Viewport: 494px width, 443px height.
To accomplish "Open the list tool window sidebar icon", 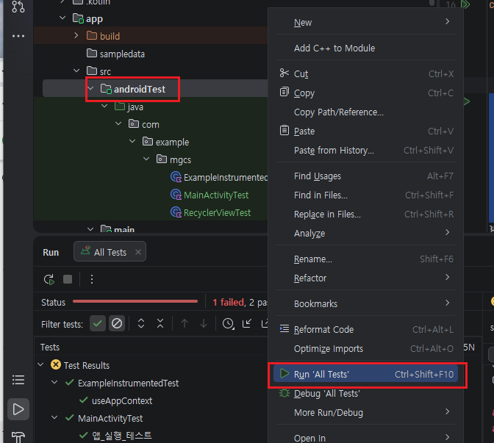I will (x=18, y=380).
